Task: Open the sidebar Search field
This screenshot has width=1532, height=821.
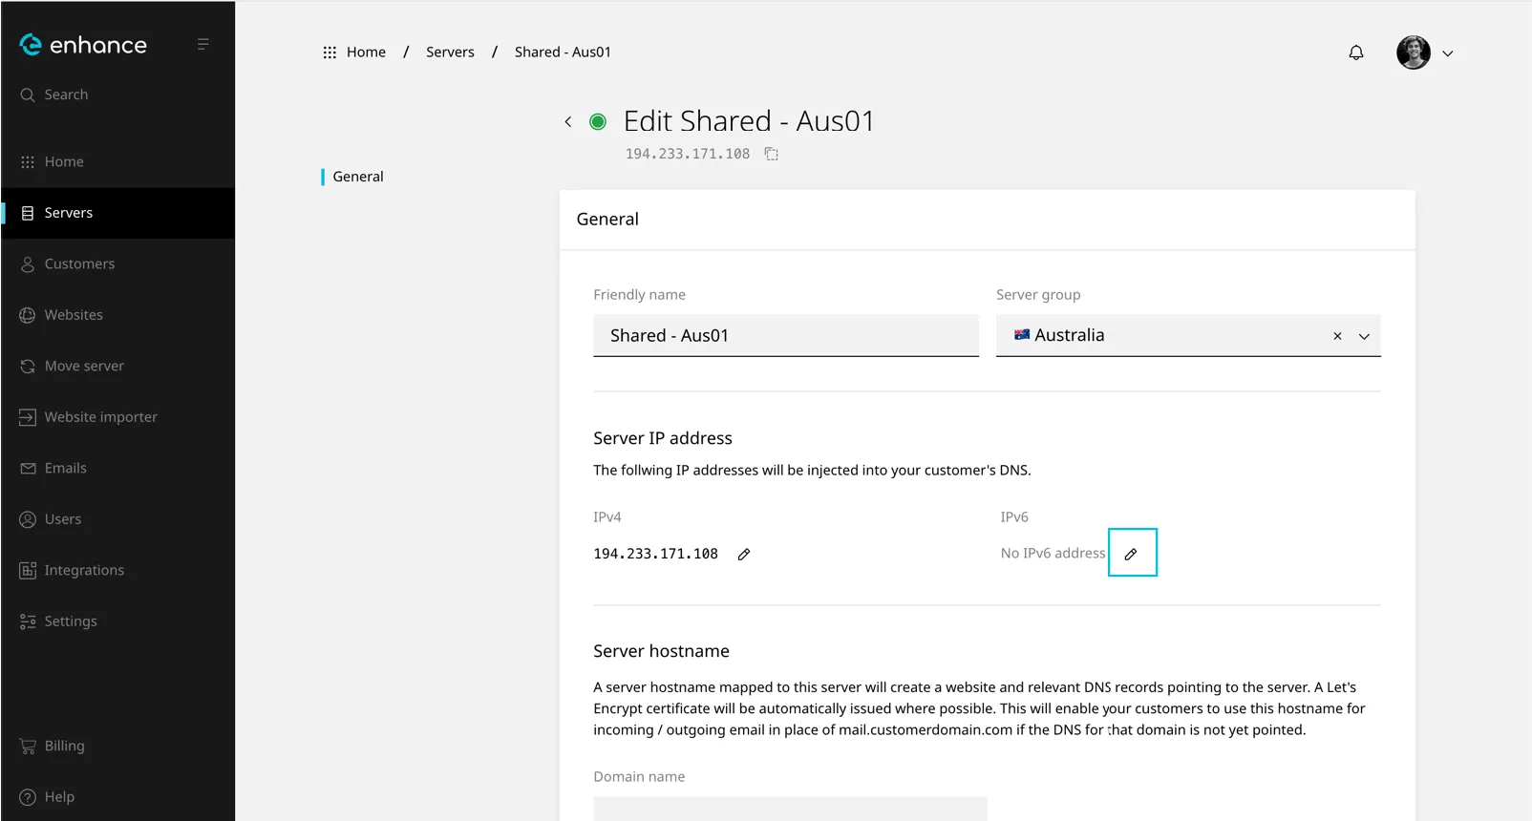Action: pyautogui.click(x=66, y=95)
